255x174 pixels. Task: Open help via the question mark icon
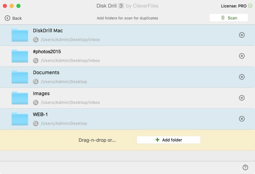click(x=245, y=167)
